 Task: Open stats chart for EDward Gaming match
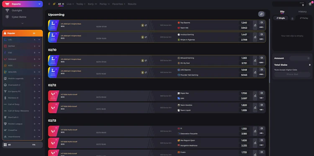click(255, 60)
